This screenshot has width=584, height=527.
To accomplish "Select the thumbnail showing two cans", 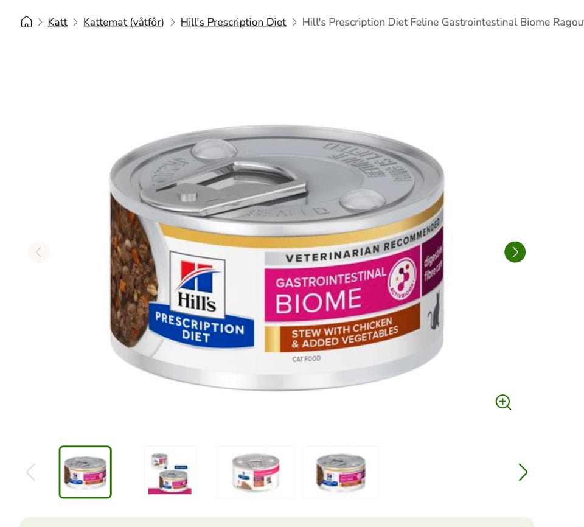I will [170, 472].
